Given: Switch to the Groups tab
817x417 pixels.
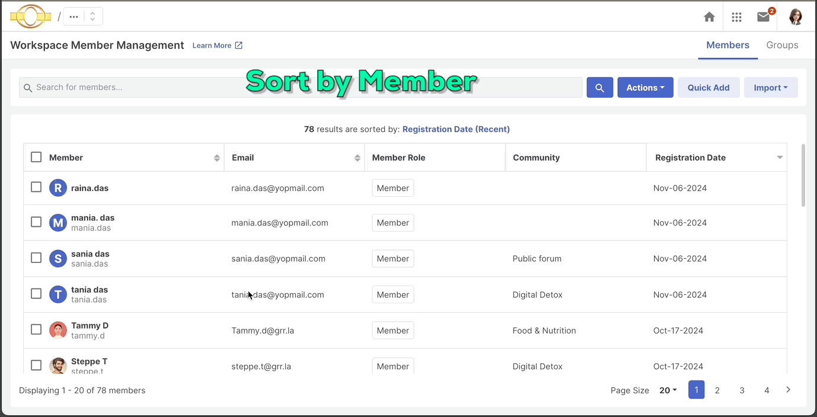Looking at the screenshot, I should [x=782, y=45].
